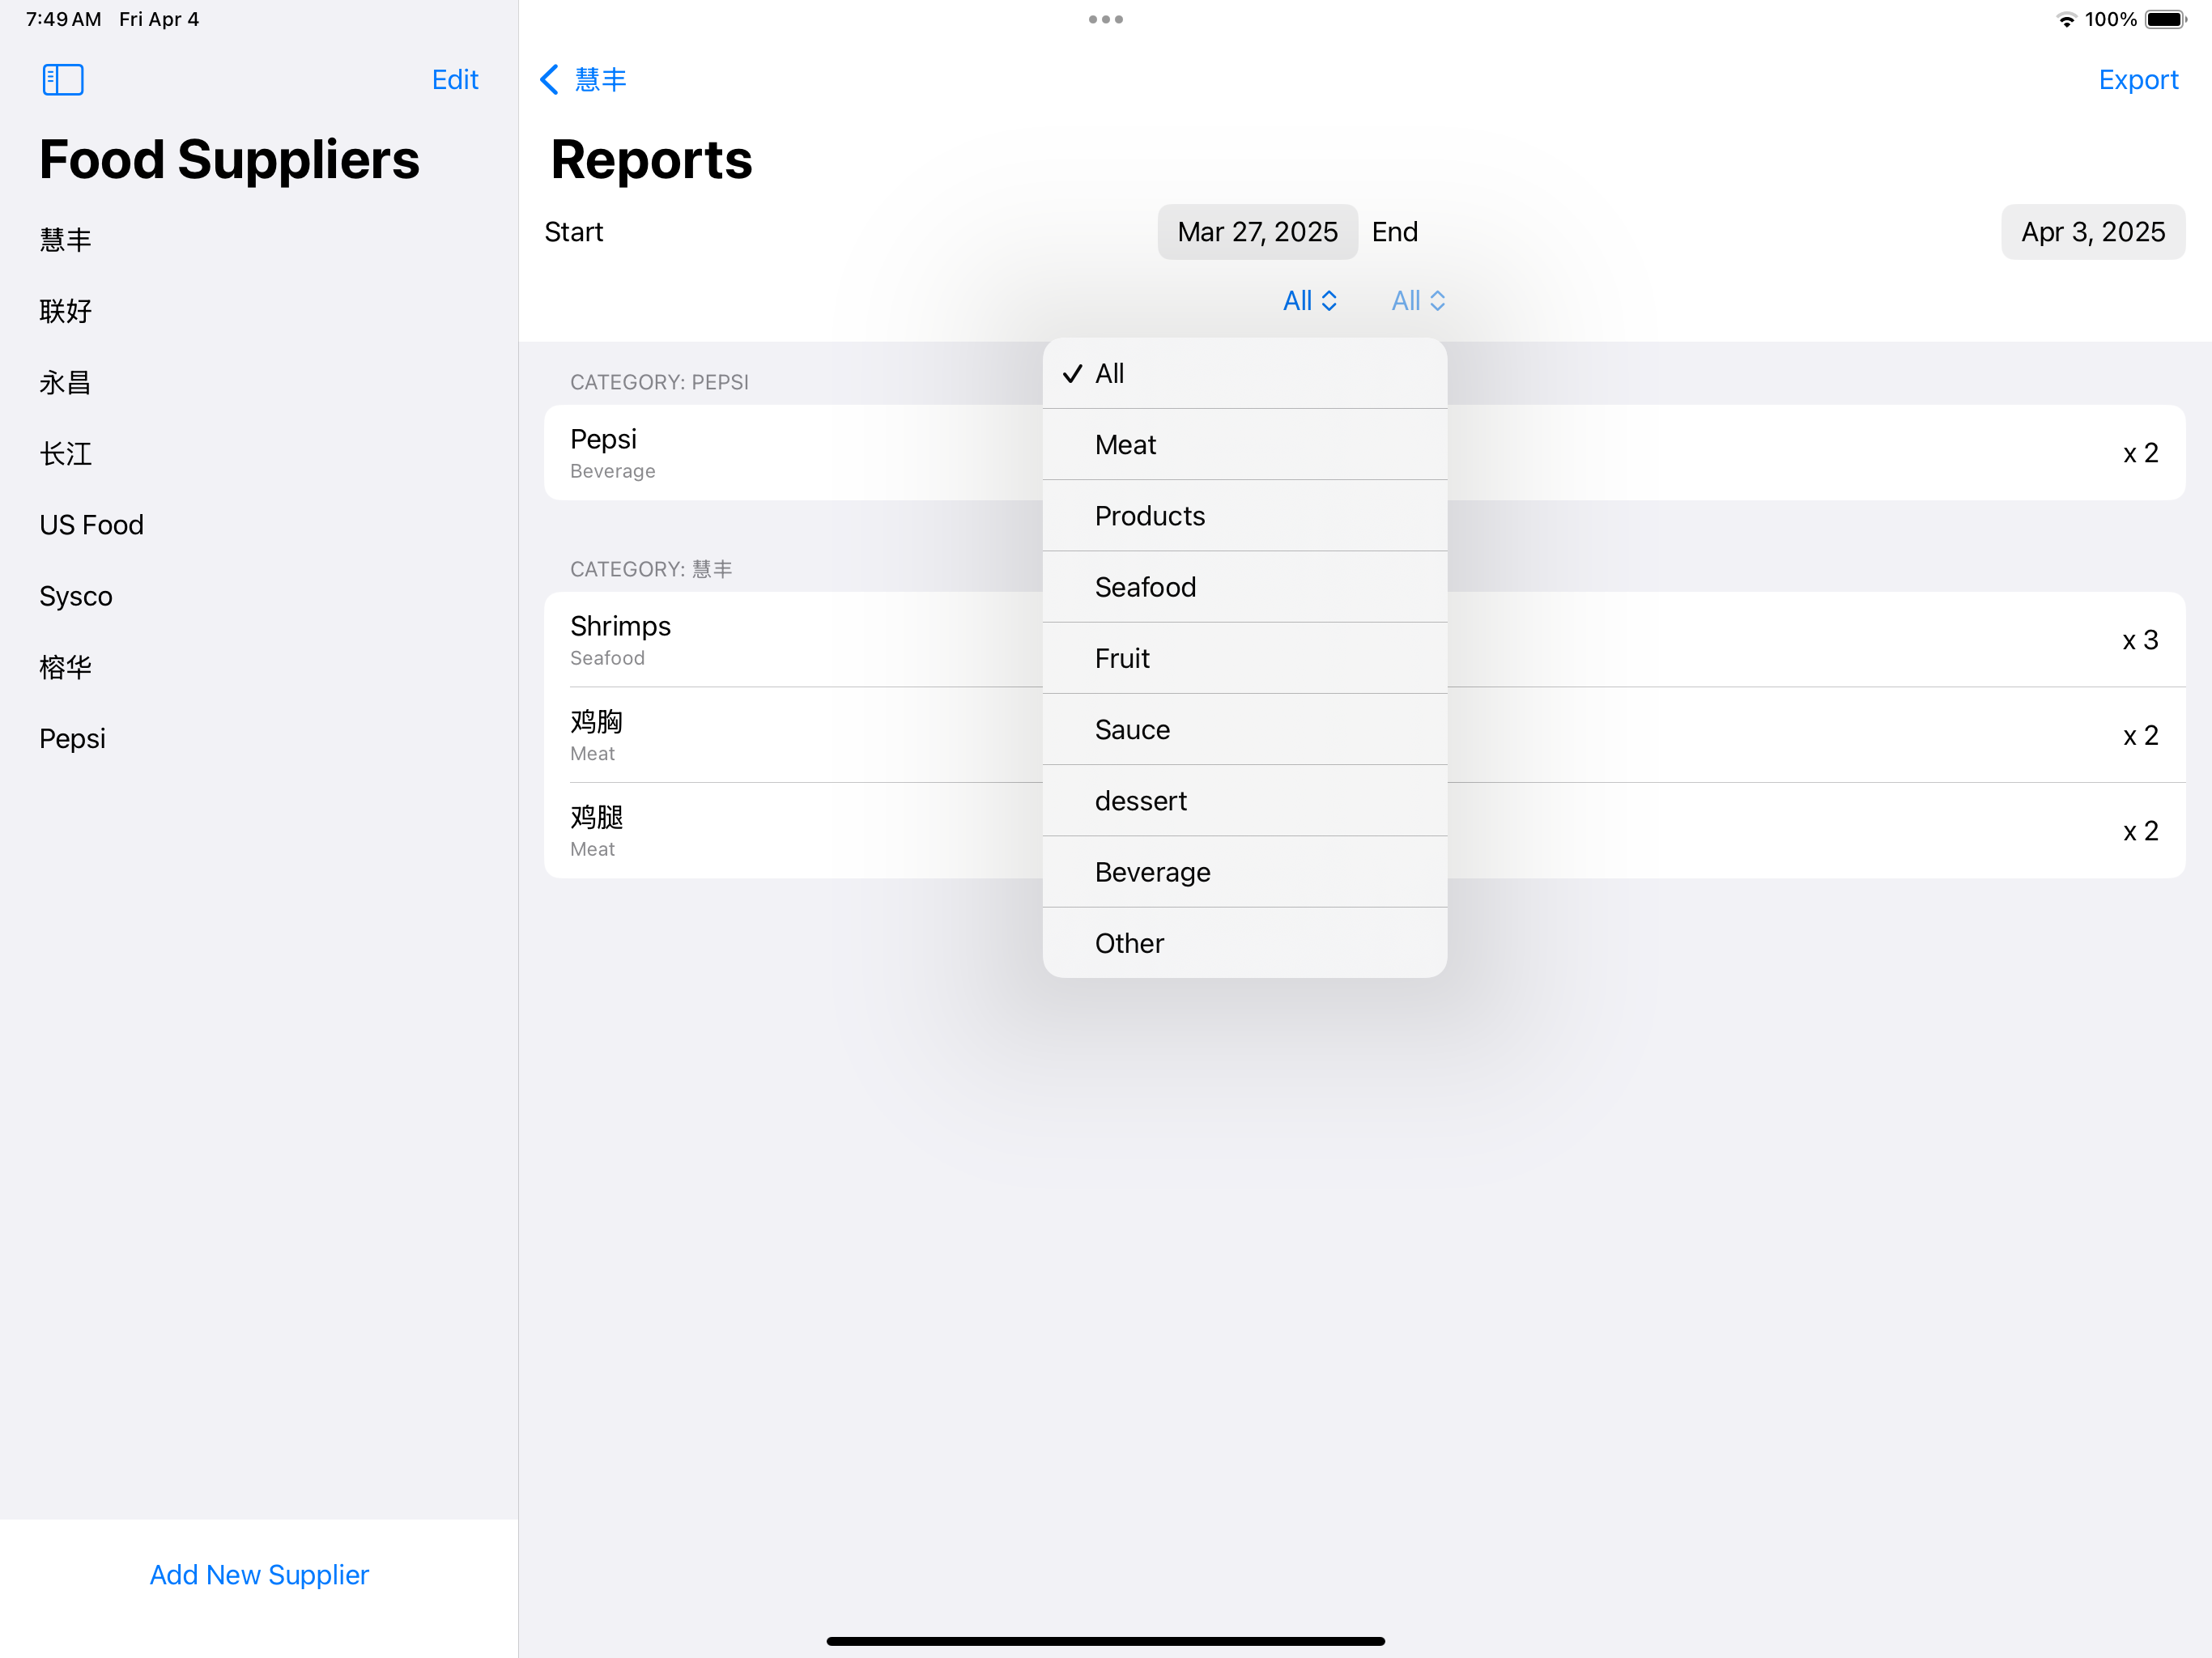Toggle the sidebar panel icon
The width and height of the screenshot is (2212, 1658).
pyautogui.click(x=63, y=80)
